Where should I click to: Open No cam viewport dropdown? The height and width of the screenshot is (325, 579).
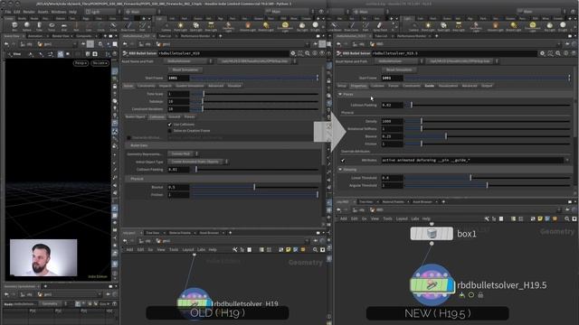coord(100,63)
